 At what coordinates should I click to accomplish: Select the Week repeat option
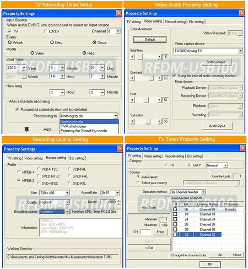pyautogui.click(x=10, y=42)
